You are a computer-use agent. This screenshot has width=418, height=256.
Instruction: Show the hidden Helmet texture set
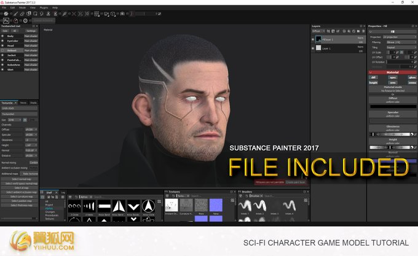(x=2, y=50)
